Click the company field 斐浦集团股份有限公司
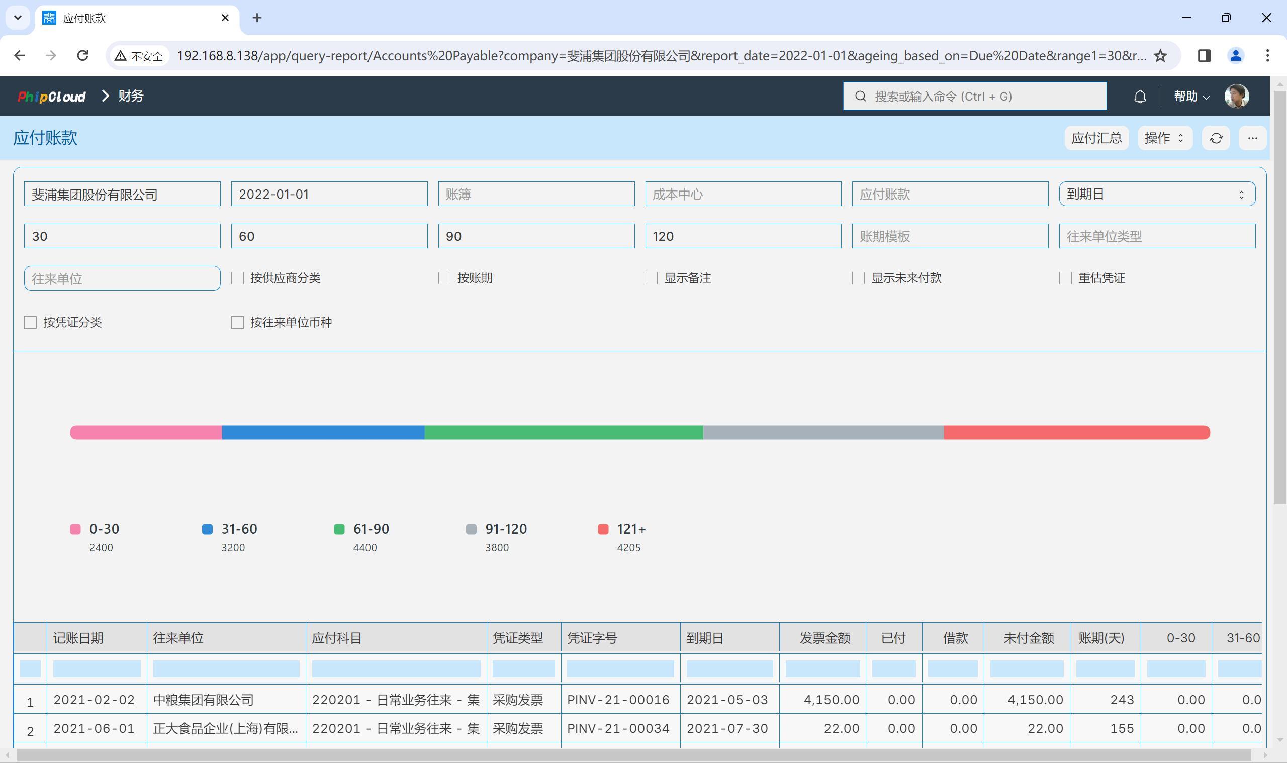 (122, 194)
